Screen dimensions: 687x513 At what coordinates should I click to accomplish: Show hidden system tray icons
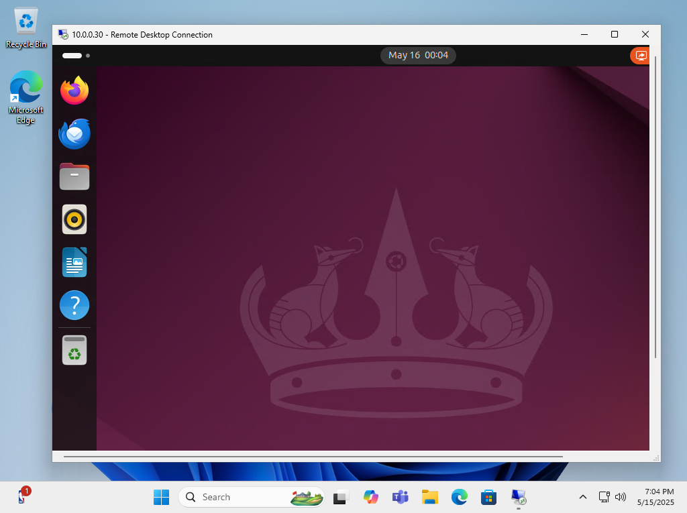(583, 497)
